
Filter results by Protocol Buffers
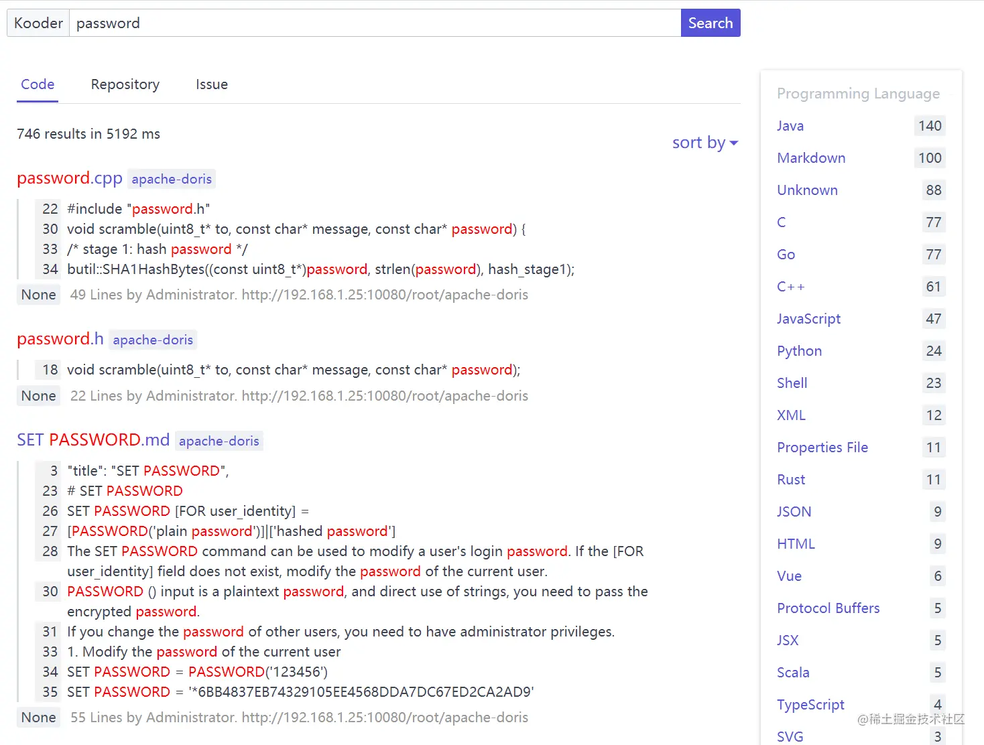(x=828, y=608)
